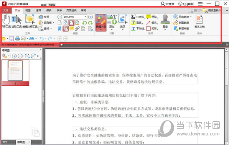Select actual-size page view icon
Screen dimensions: 229x145
(x=59, y=23)
